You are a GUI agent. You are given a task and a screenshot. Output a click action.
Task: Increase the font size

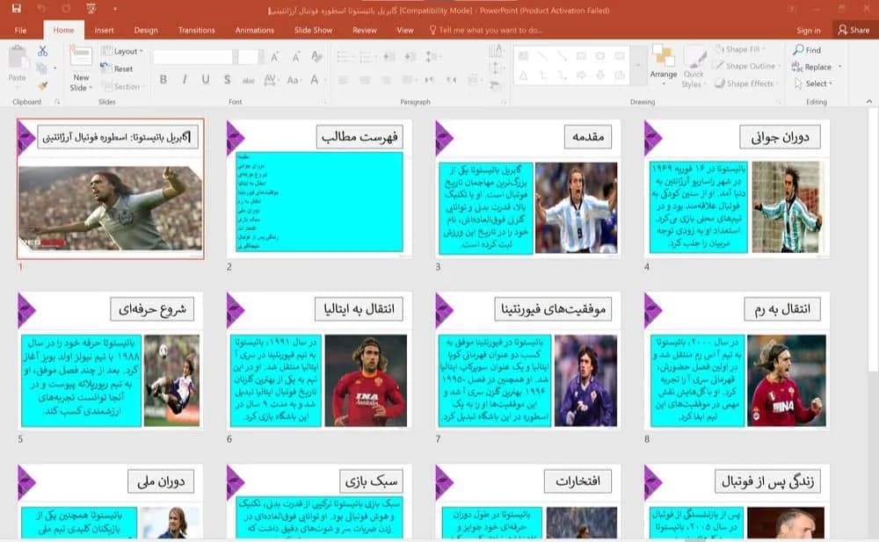coord(274,56)
